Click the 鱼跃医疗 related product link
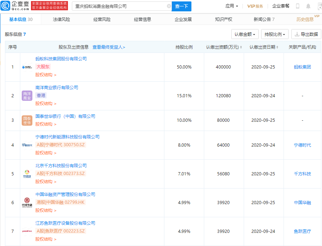 pos(302,231)
